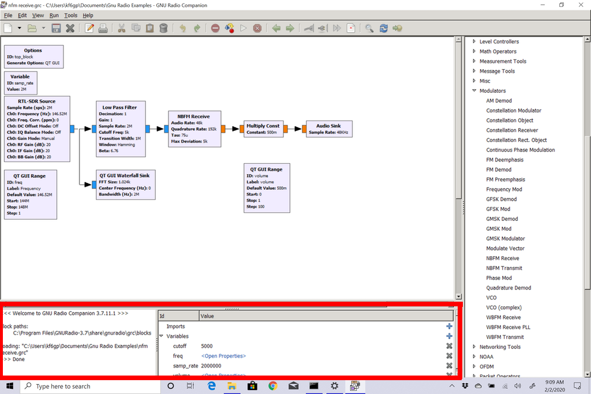Show flow graph errors window

point(215,28)
